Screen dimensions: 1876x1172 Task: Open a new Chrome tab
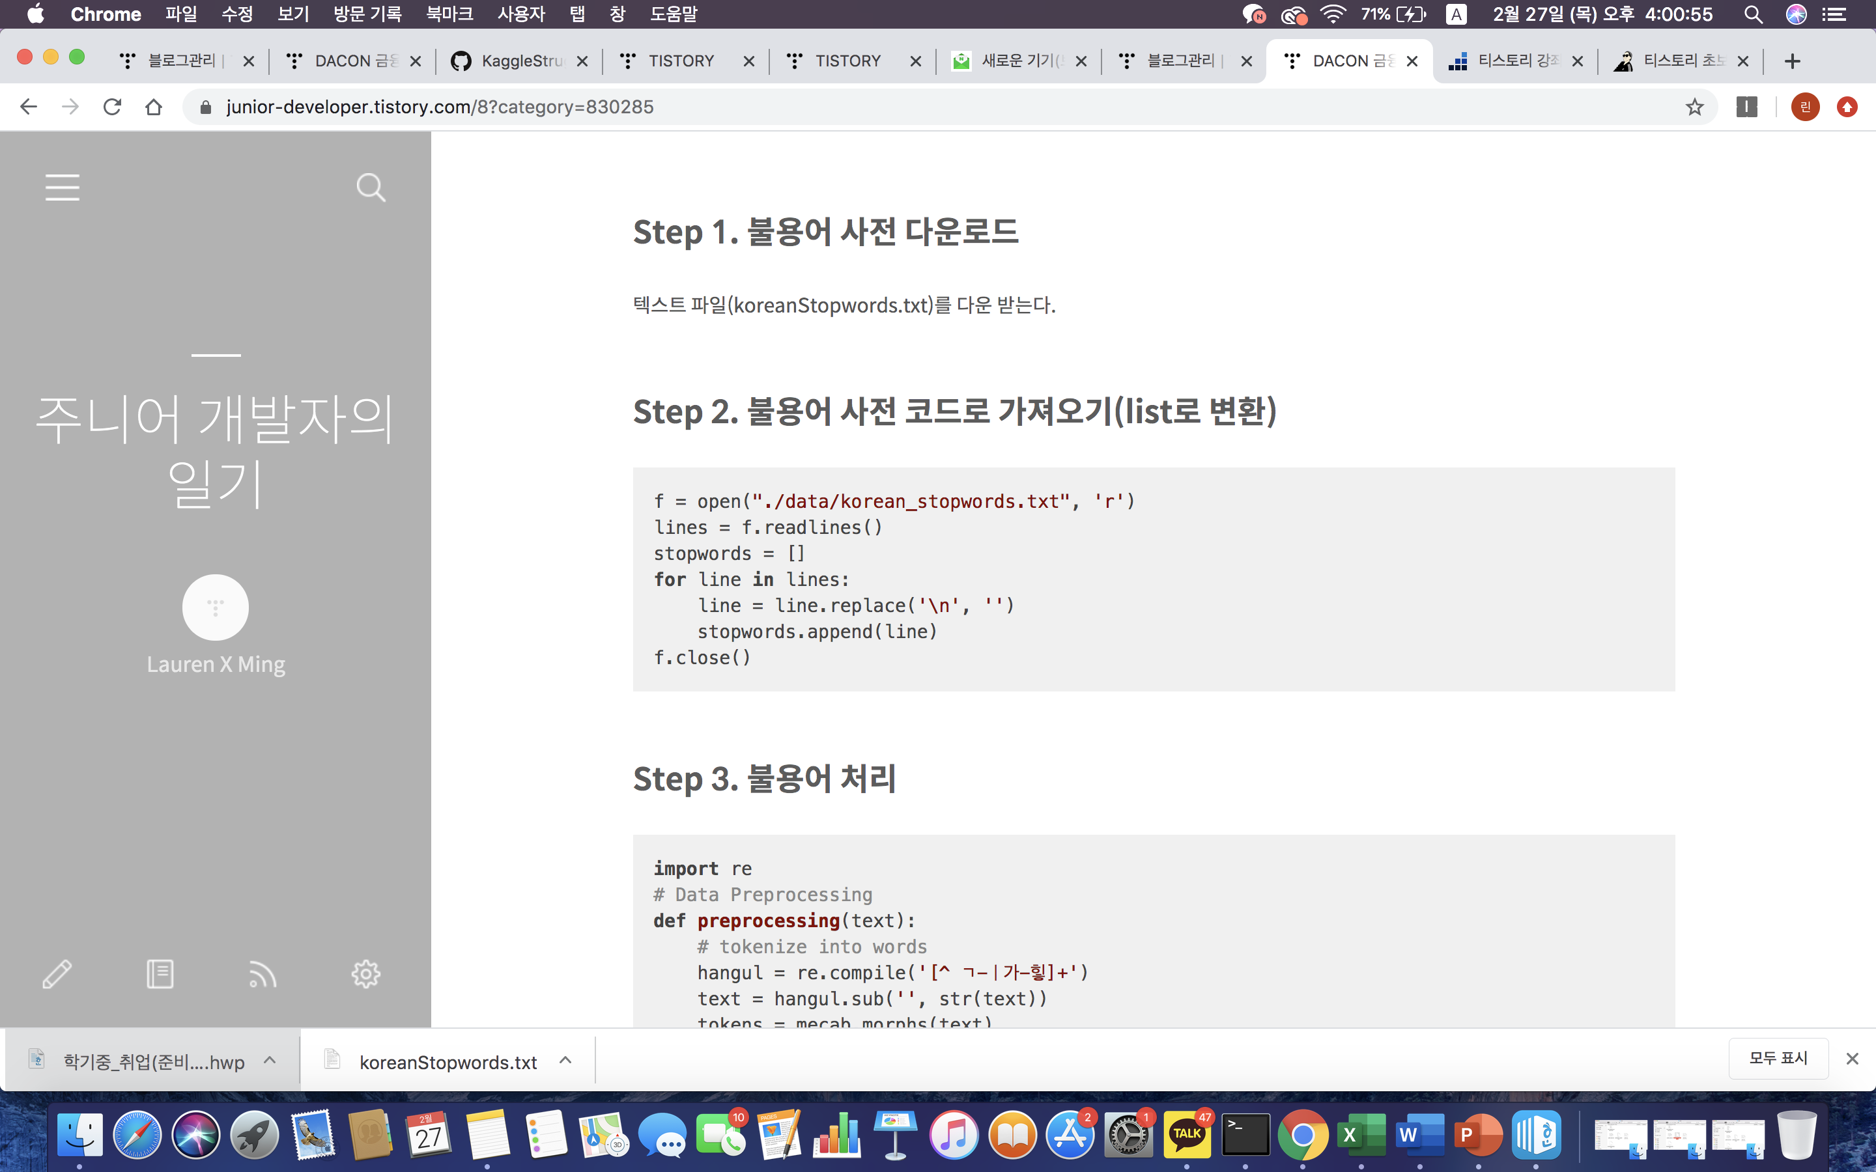click(x=1791, y=61)
